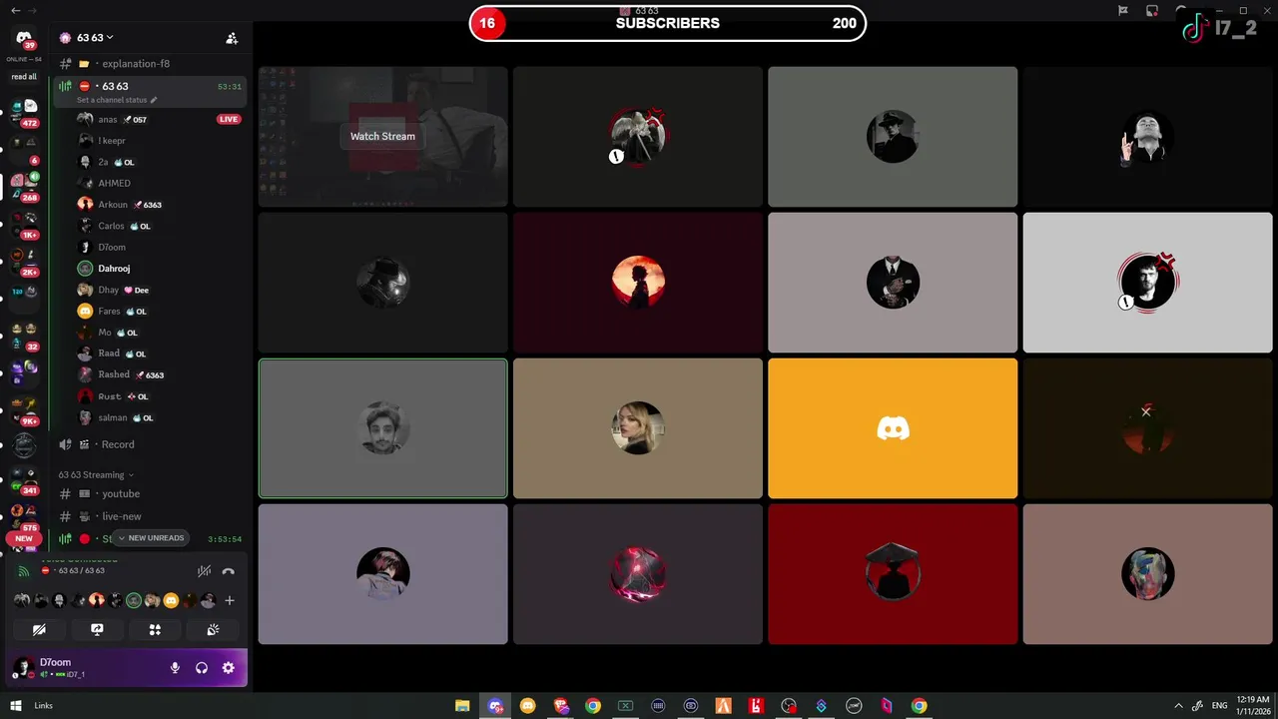Select server folder with 1K+ badge
This screenshot has height=719, width=1278.
(25, 225)
